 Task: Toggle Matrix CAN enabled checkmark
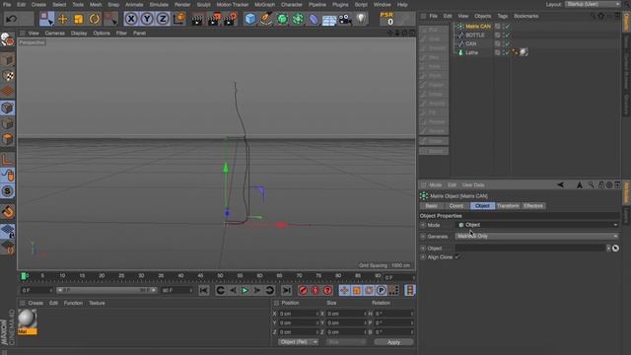508,27
